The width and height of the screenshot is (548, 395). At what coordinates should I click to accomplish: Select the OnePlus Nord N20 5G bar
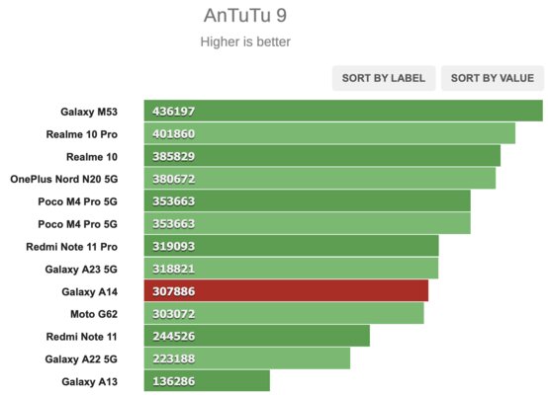tap(320, 179)
